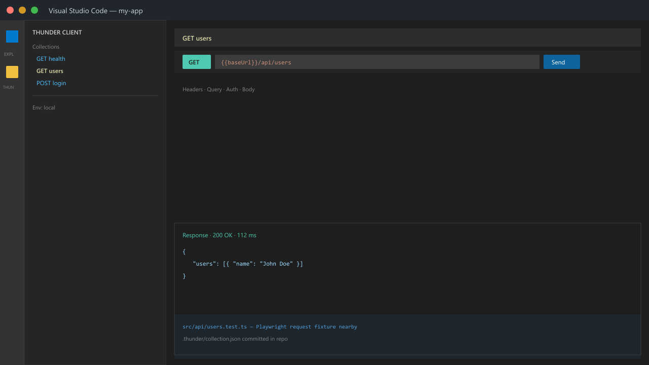Click the request URL input field
649x365 pixels.
(x=377, y=62)
